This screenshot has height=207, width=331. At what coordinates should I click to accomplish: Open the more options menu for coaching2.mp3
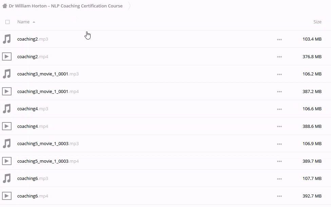coord(279,39)
